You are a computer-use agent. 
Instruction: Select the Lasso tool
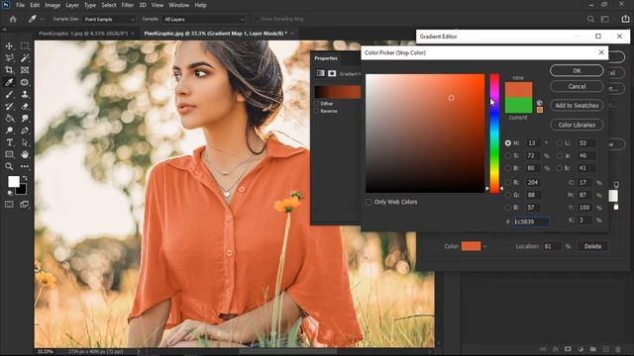pos(9,58)
